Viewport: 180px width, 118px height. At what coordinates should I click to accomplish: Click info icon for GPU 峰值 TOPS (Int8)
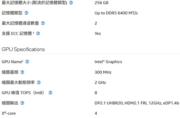click(50, 93)
